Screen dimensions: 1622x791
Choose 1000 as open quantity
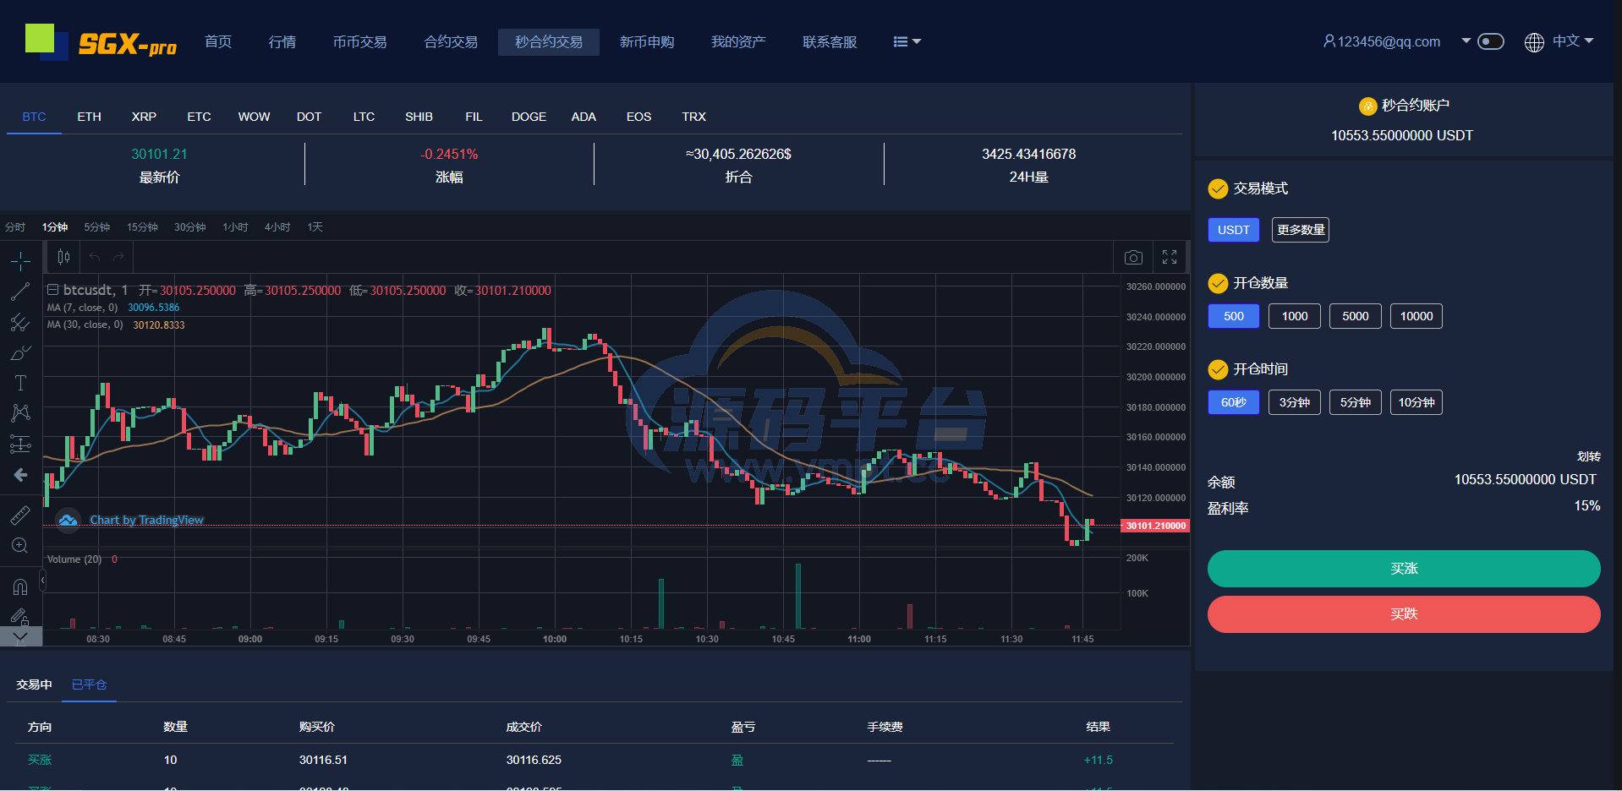click(1295, 316)
